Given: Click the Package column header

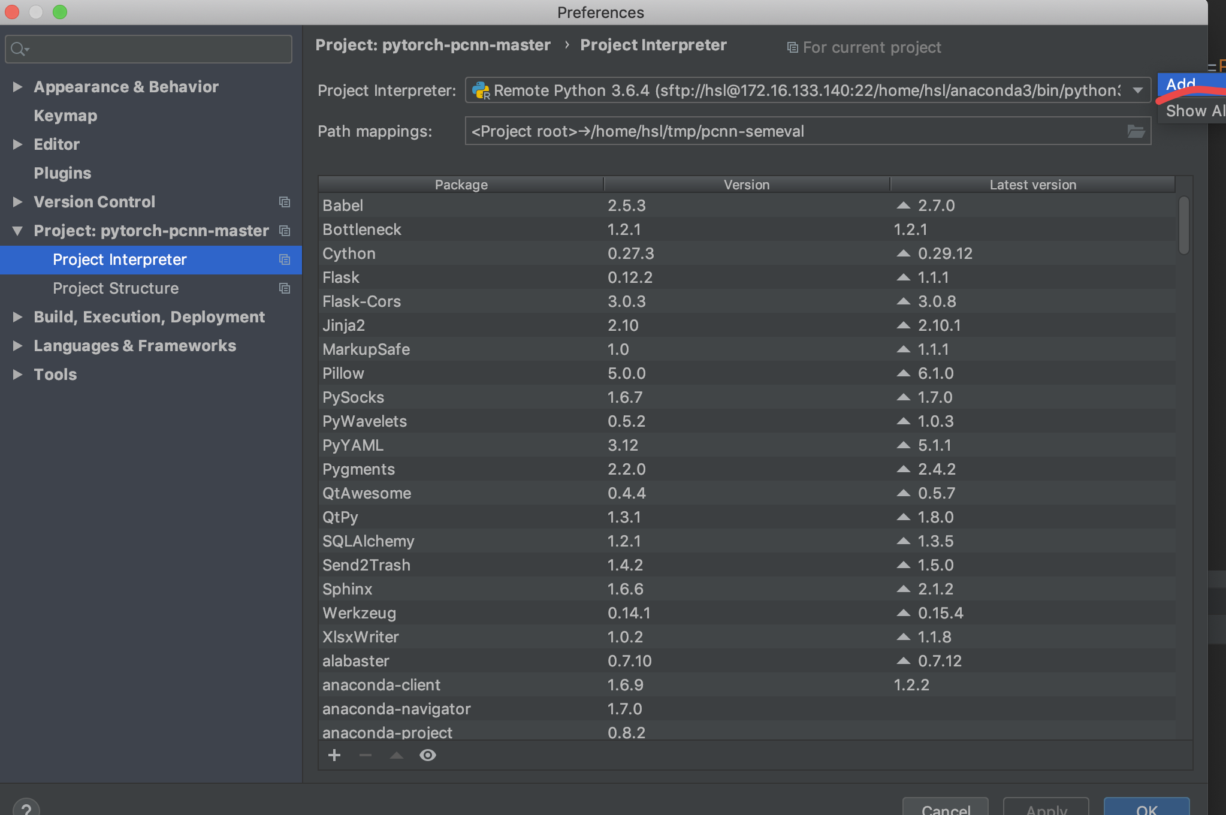Looking at the screenshot, I should tap(461, 185).
